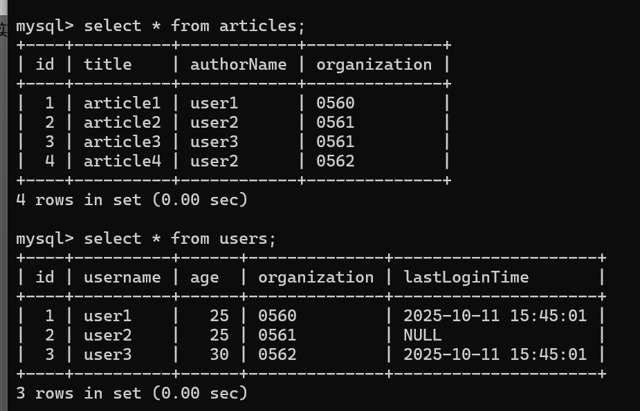Select the "article1" title cell
Viewport: 640px width, 411px height.
coord(122,104)
